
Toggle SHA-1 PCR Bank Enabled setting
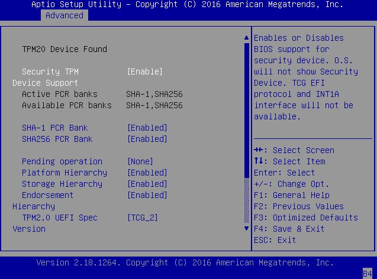147,128
